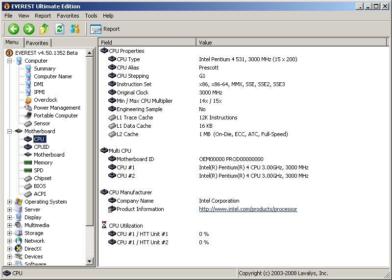Click the CPU Utilization hourglass icon
Viewport: 392px width, 280px height.
104,225
